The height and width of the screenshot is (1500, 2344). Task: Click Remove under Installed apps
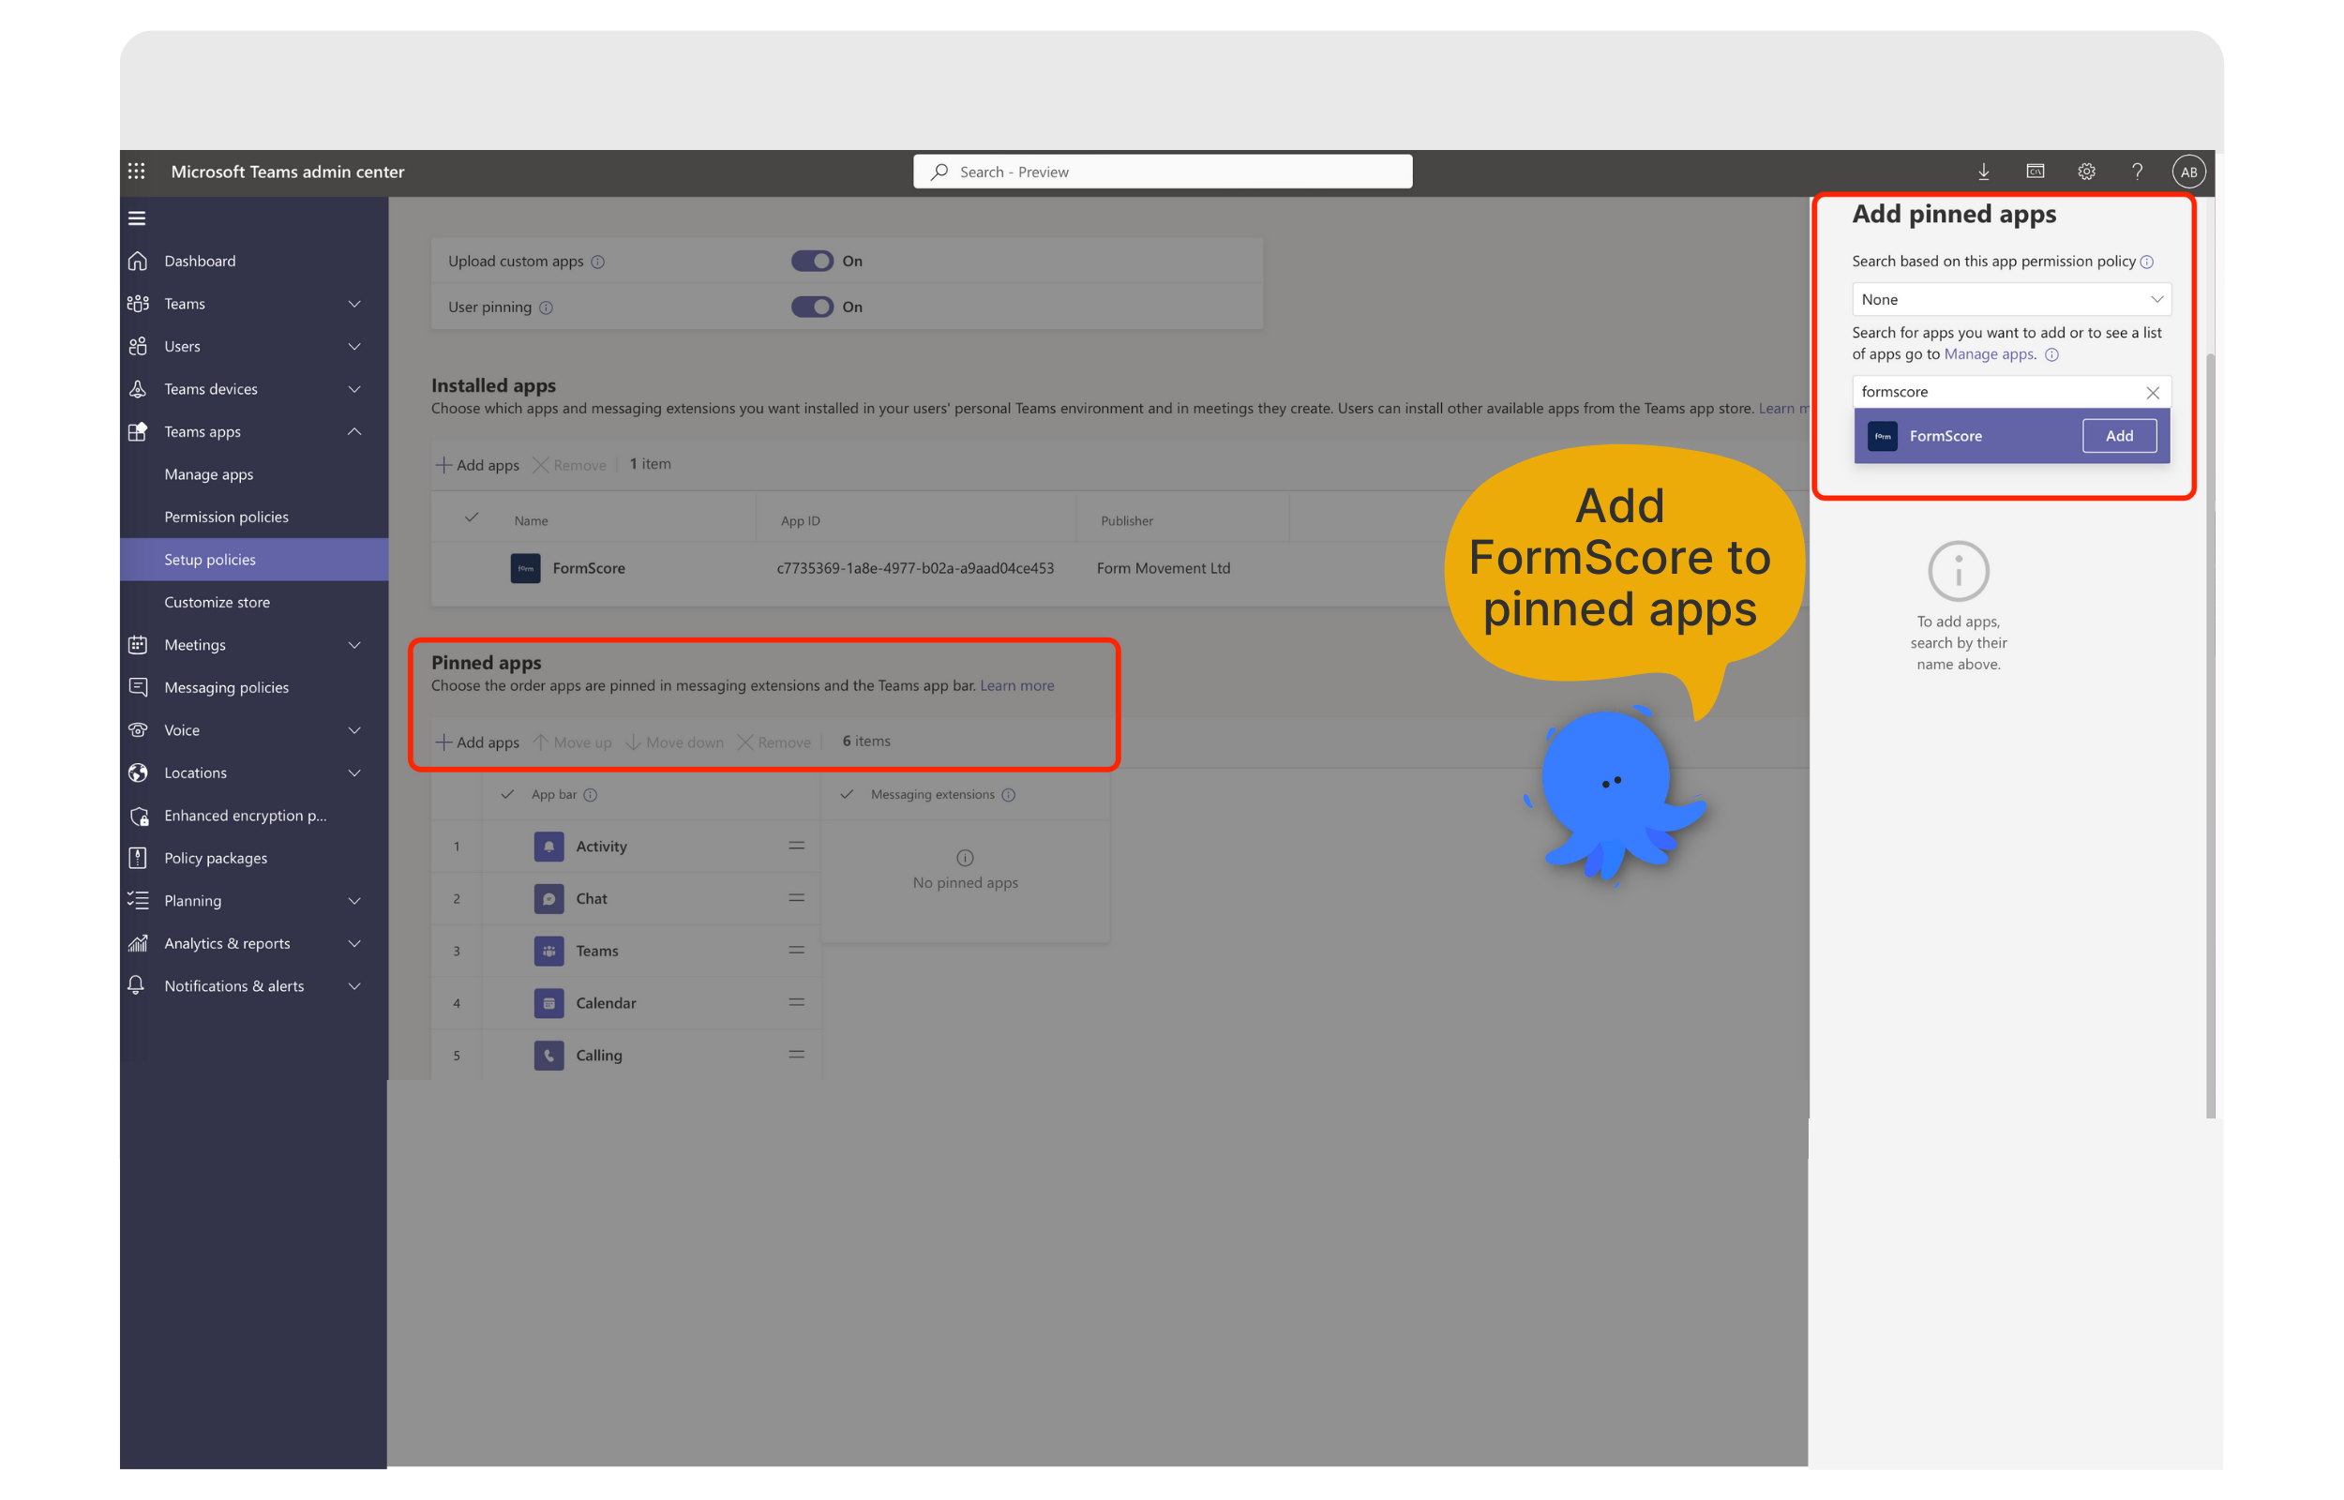point(570,466)
